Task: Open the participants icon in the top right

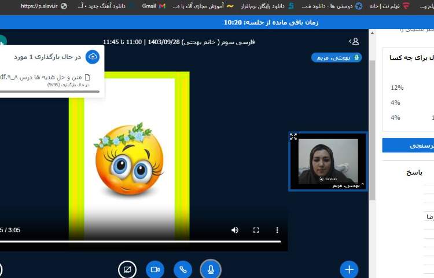Action: pos(354,42)
